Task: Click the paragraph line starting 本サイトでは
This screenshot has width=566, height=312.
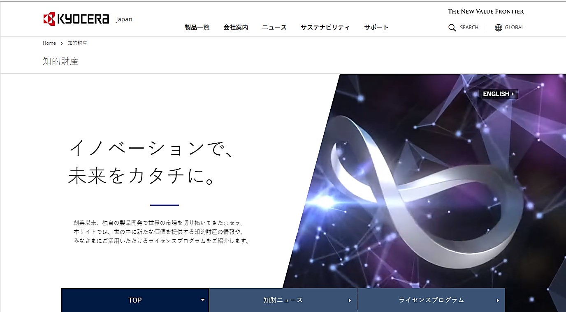Action: (x=159, y=232)
